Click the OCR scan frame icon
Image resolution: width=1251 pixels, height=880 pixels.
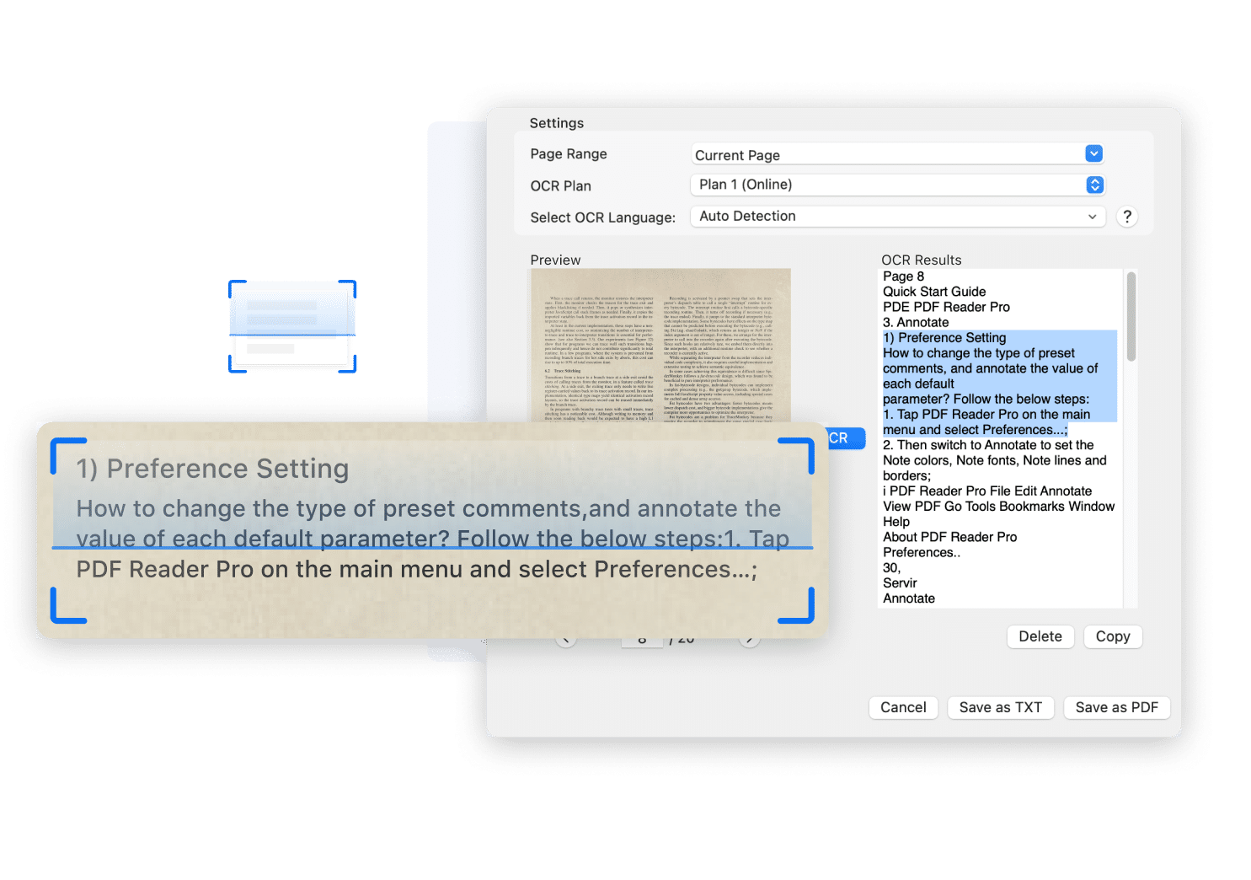pyautogui.click(x=292, y=326)
